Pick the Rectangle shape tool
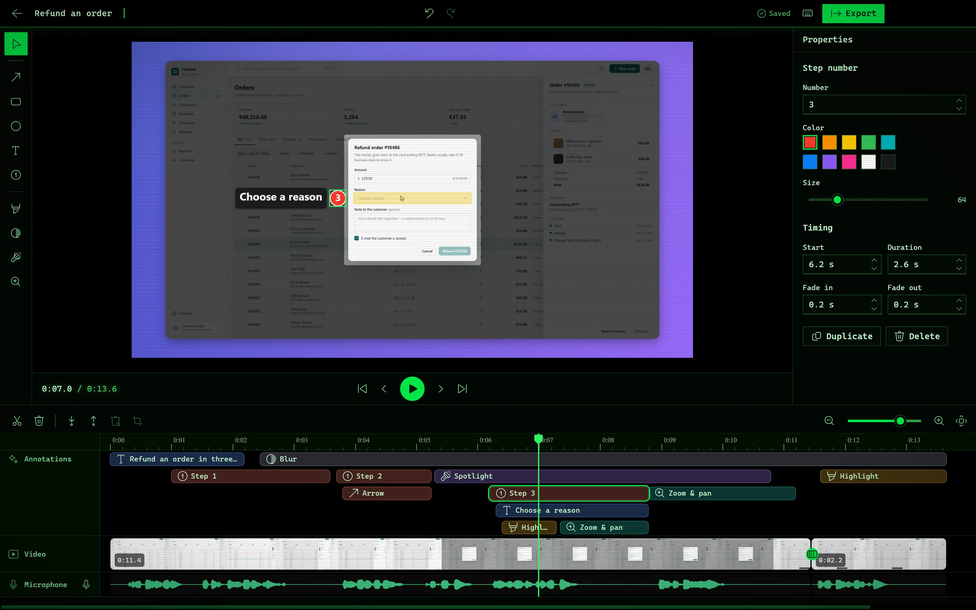Viewport: 976px width, 610px height. (16, 102)
